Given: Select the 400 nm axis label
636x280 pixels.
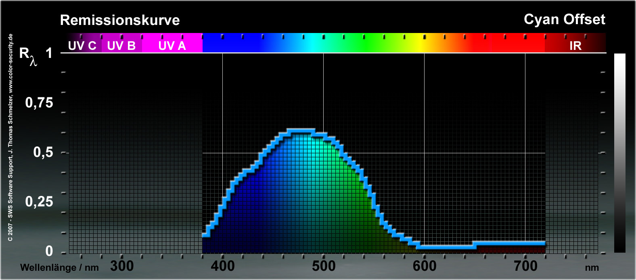Looking at the screenshot, I should 223,266.
